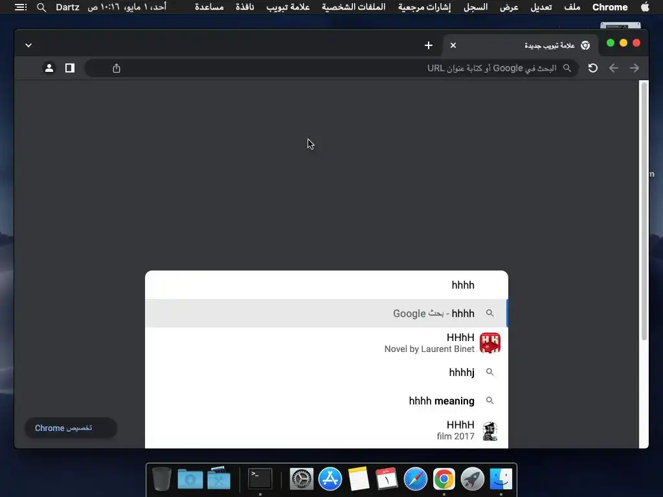Screen dimensions: 663x497
Task: Open the الملفات الشخصية menu
Action: point(354,7)
